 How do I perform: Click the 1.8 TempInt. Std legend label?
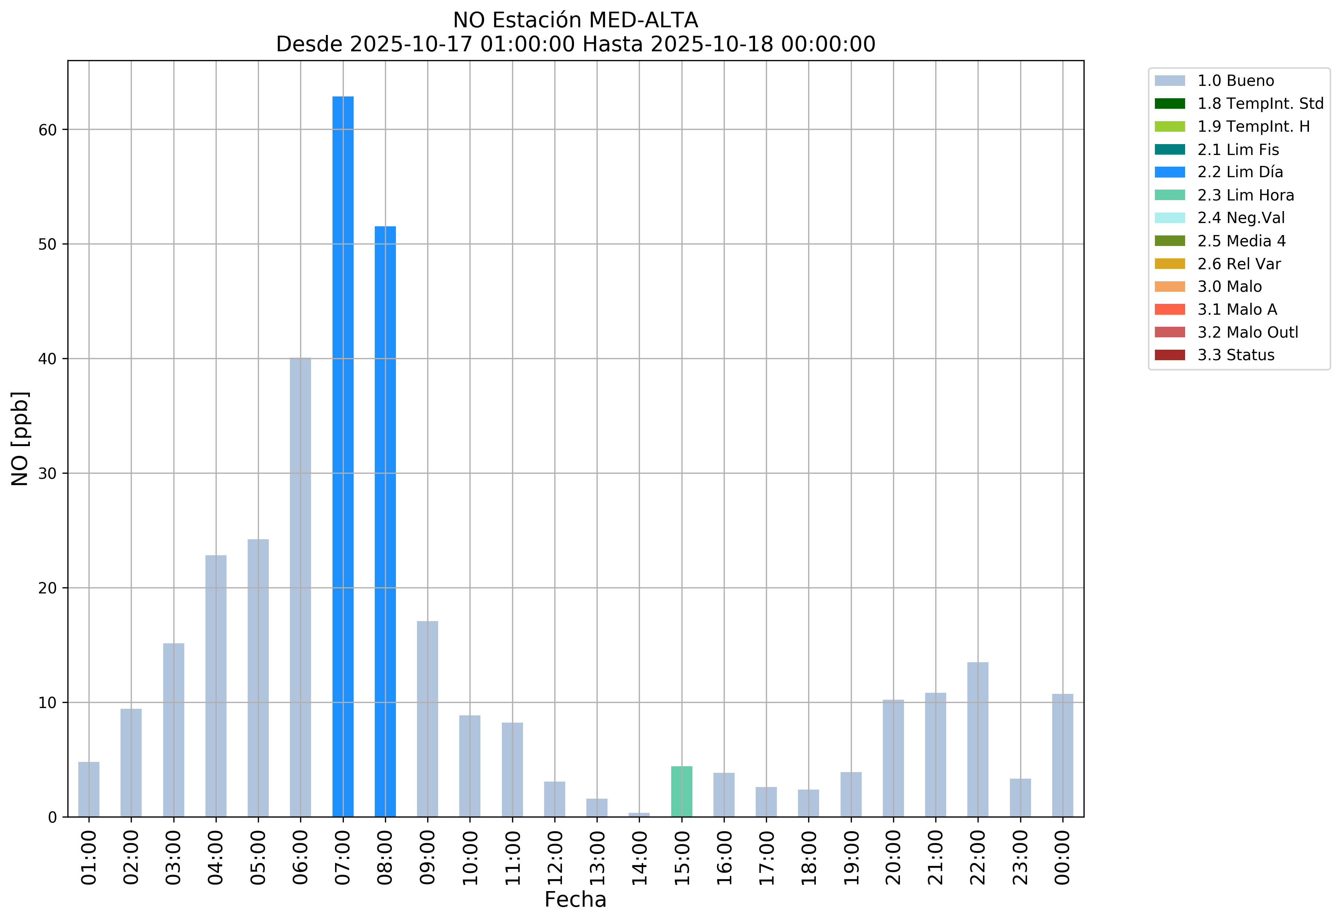pyautogui.click(x=1260, y=103)
